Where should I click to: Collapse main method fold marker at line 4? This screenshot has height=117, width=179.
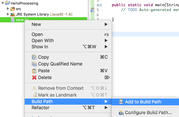point(100,5)
